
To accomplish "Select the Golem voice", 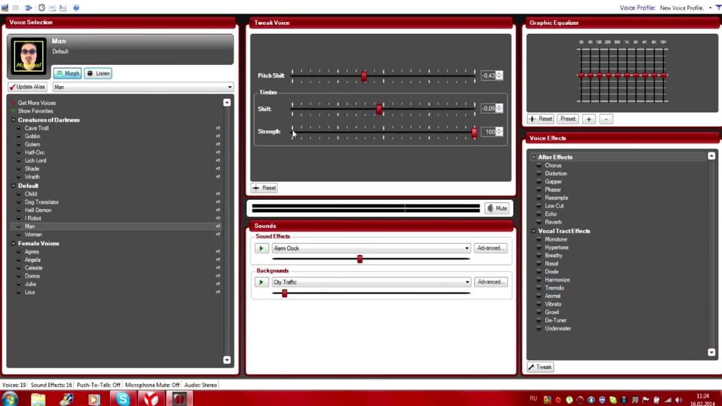I will click(32, 144).
